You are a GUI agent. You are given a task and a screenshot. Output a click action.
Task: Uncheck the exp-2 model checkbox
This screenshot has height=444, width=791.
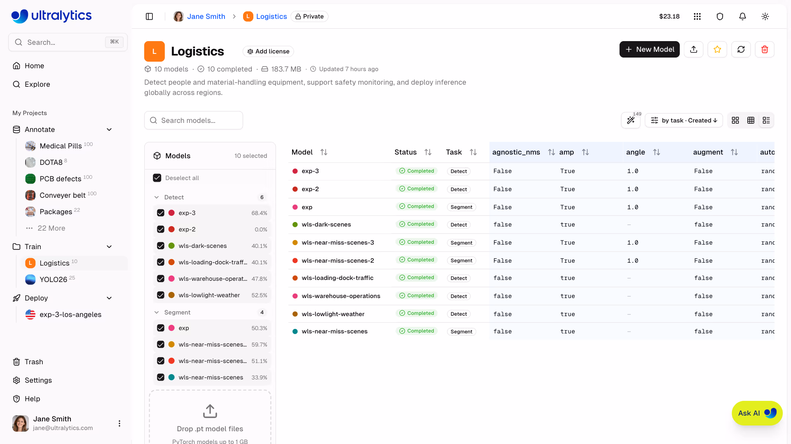pyautogui.click(x=161, y=229)
